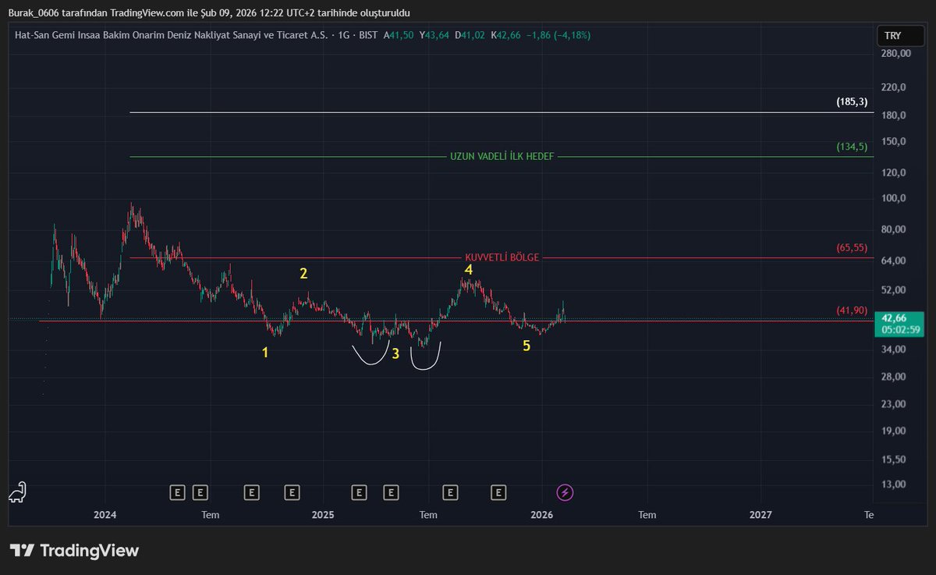Click 13,00 on the price axis
The width and height of the screenshot is (936, 575).
point(894,484)
